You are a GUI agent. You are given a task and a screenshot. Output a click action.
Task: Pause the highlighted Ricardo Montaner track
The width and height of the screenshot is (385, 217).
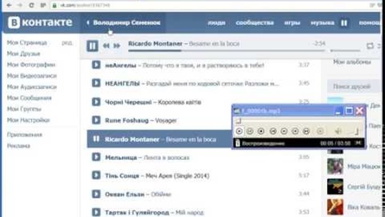tap(96, 139)
